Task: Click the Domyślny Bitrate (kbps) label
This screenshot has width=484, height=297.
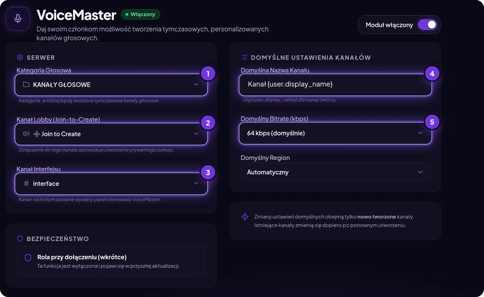Action: 274,119
